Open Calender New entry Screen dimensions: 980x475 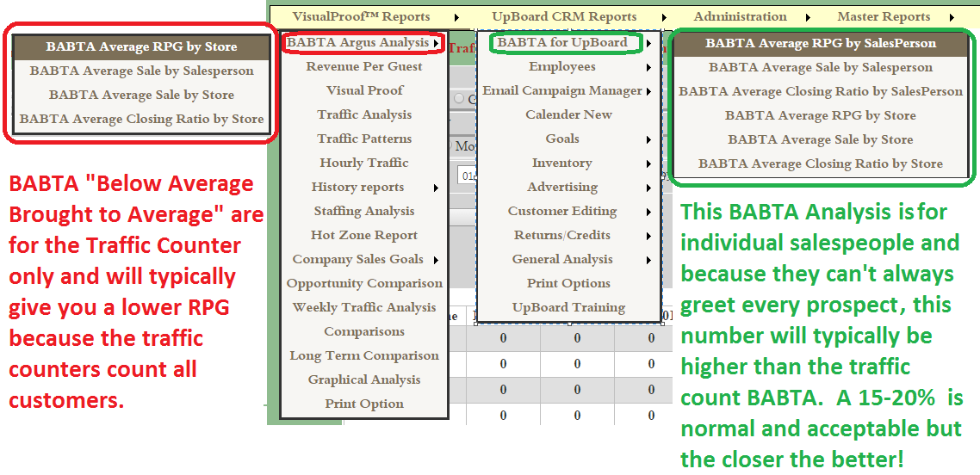(568, 114)
